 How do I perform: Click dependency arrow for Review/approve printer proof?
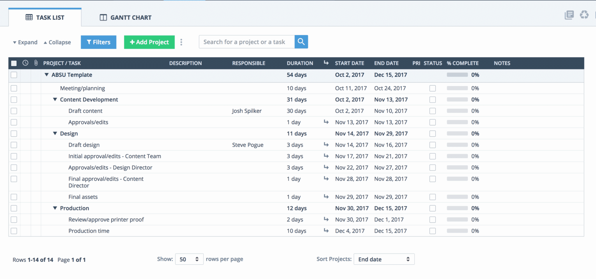[326, 219]
